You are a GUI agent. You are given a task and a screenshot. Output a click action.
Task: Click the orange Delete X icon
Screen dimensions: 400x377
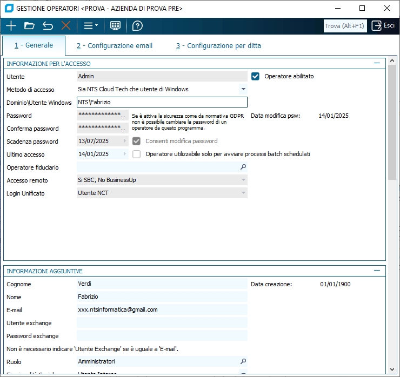coord(66,25)
